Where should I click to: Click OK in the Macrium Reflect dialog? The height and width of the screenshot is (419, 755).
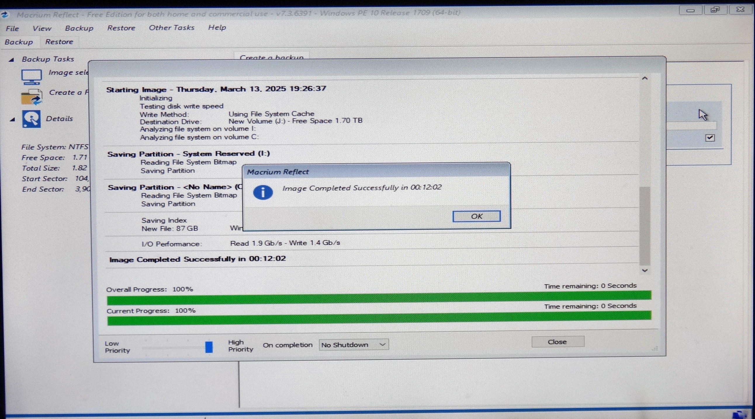tap(476, 216)
